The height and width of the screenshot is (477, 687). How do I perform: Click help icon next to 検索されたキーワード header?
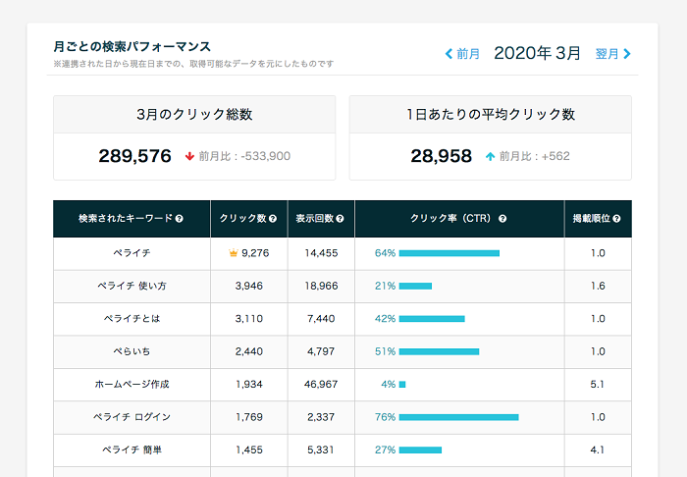pyautogui.click(x=180, y=219)
